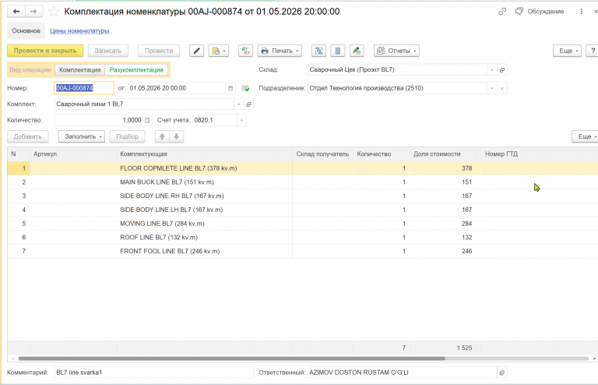Image resolution: width=598 pixels, height=385 pixels.
Task: Open the calendar picker for date
Action: coord(230,88)
